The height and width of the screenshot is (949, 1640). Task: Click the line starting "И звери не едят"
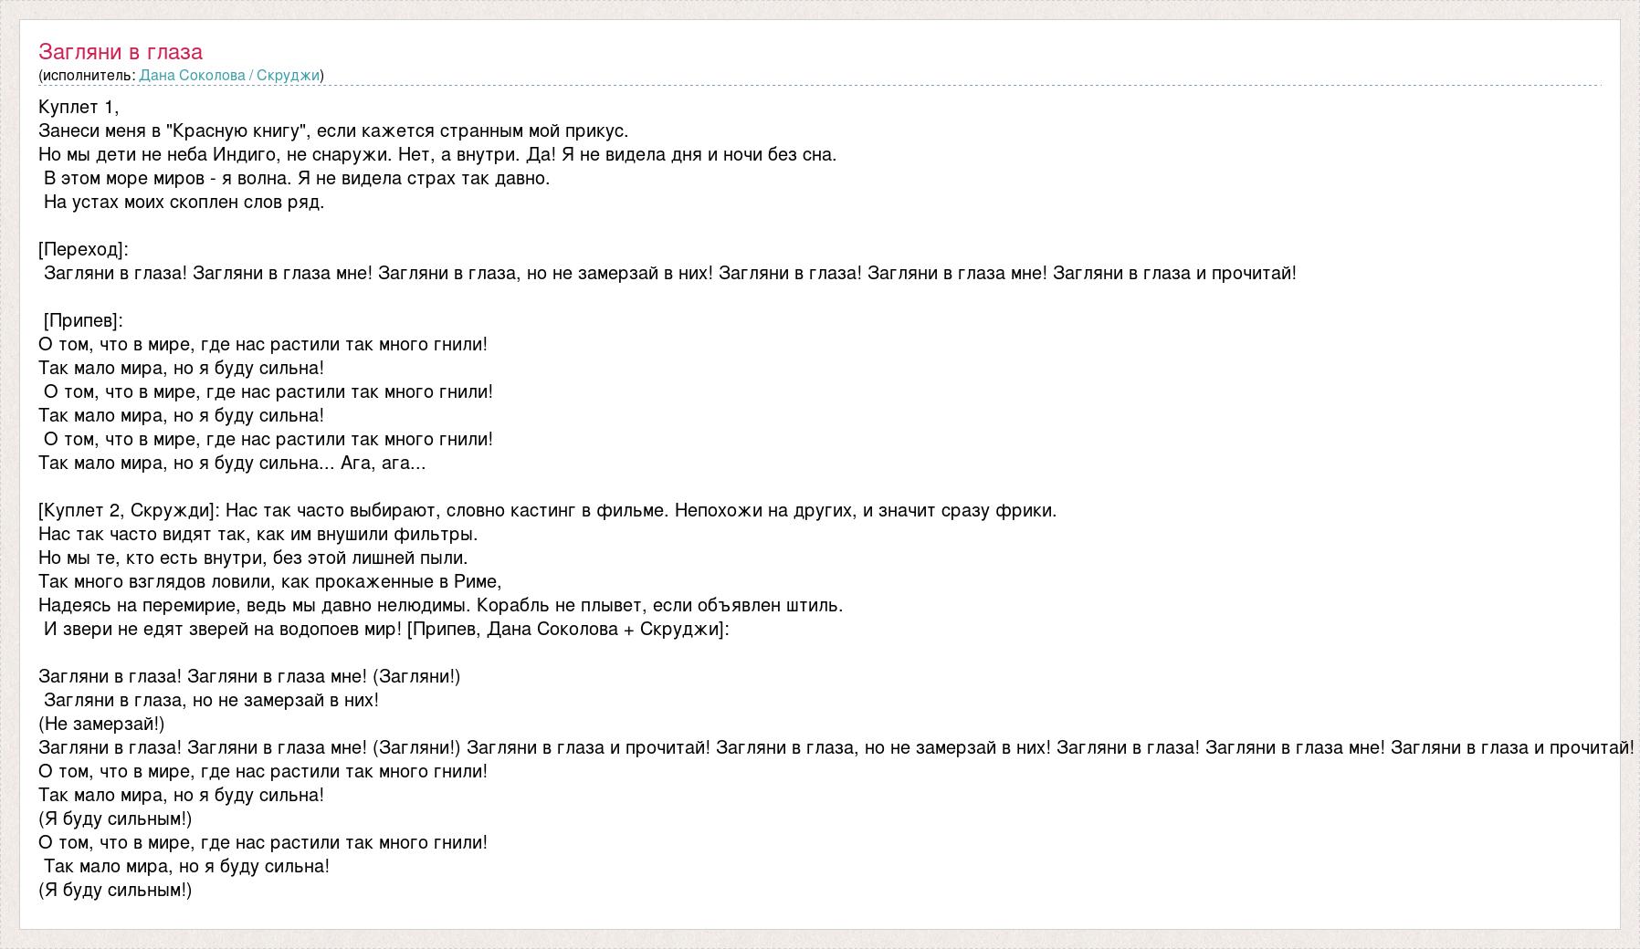386,629
